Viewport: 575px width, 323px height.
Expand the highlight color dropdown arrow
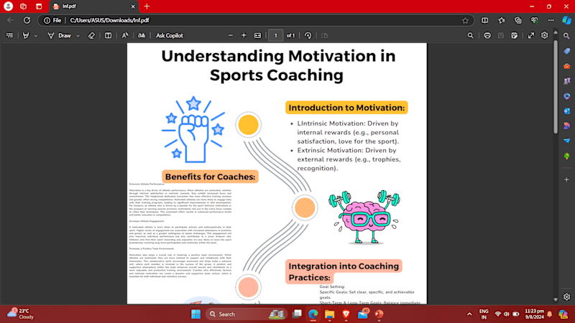[x=35, y=35]
